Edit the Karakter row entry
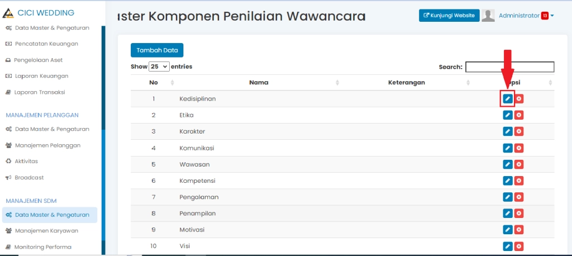The image size is (572, 256). pos(507,131)
